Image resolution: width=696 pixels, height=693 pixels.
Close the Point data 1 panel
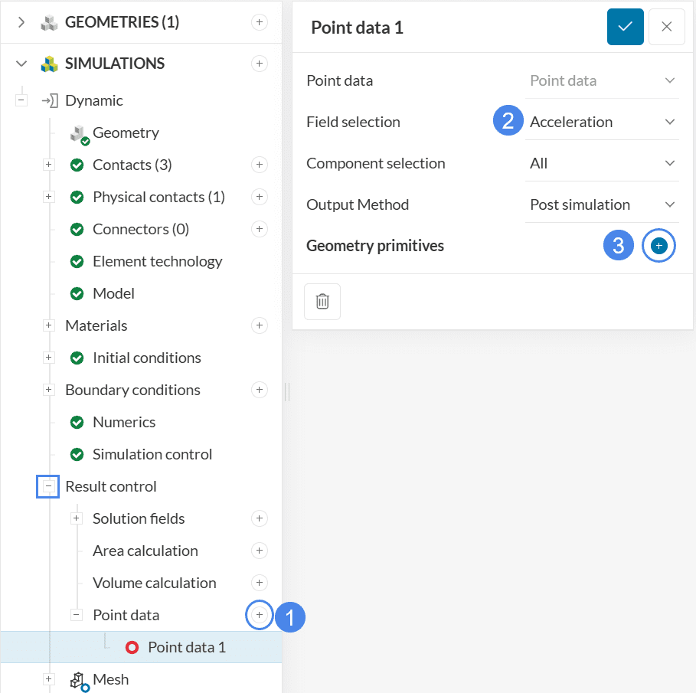click(x=666, y=27)
